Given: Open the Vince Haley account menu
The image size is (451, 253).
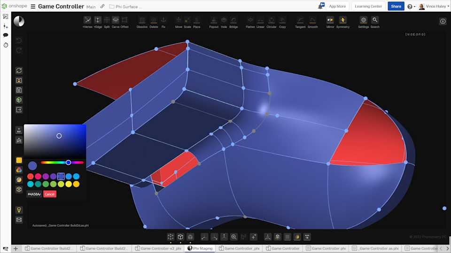Looking at the screenshot, I should pos(434,6).
